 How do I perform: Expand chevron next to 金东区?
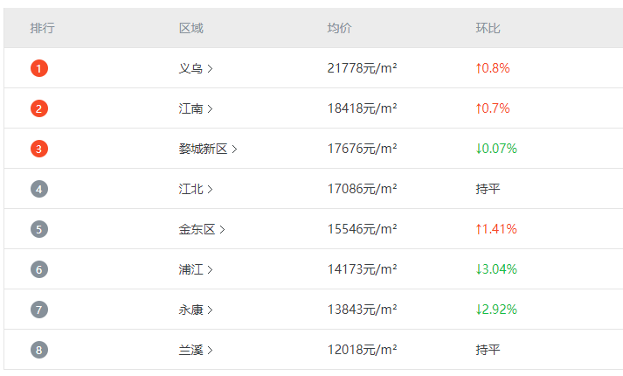[222, 230]
